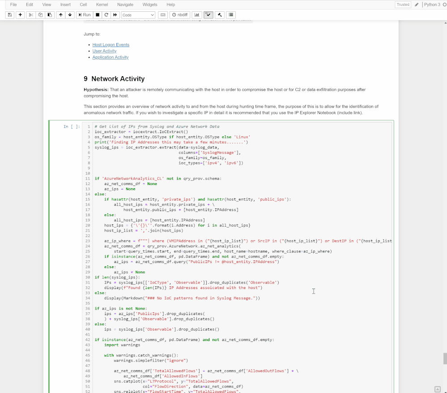Image resolution: width=447 pixels, height=393 pixels.
Task: Open the Insert menu
Action: point(66,4)
